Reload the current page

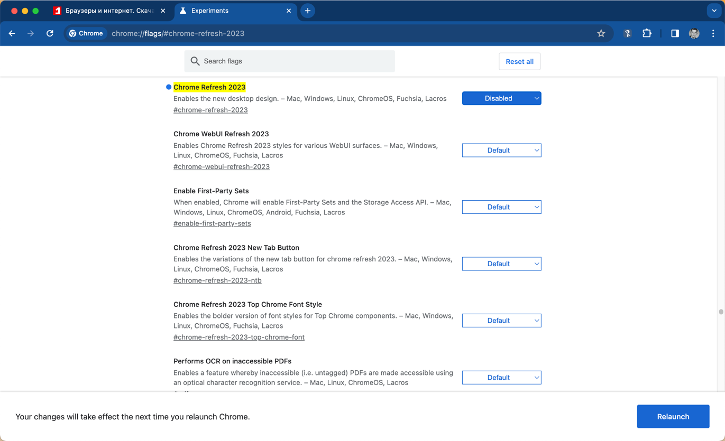(50, 33)
